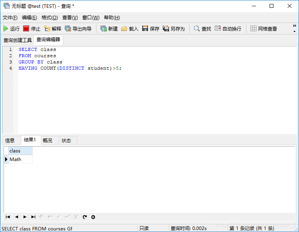Click on GROUP BY class line

pos(40,62)
